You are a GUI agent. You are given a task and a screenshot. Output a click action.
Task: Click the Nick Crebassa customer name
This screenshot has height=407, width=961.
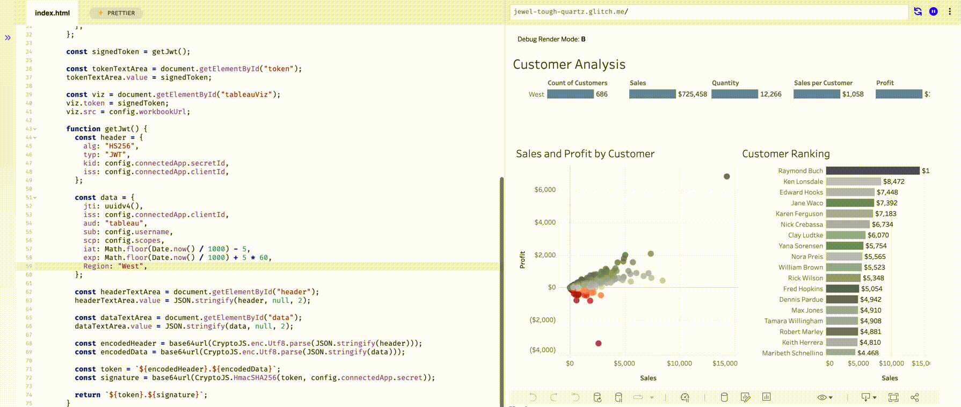pos(802,224)
